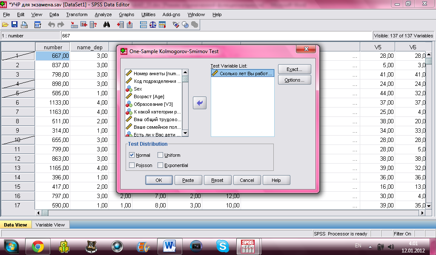Click the Select Cases toolbar icon

click(162, 25)
